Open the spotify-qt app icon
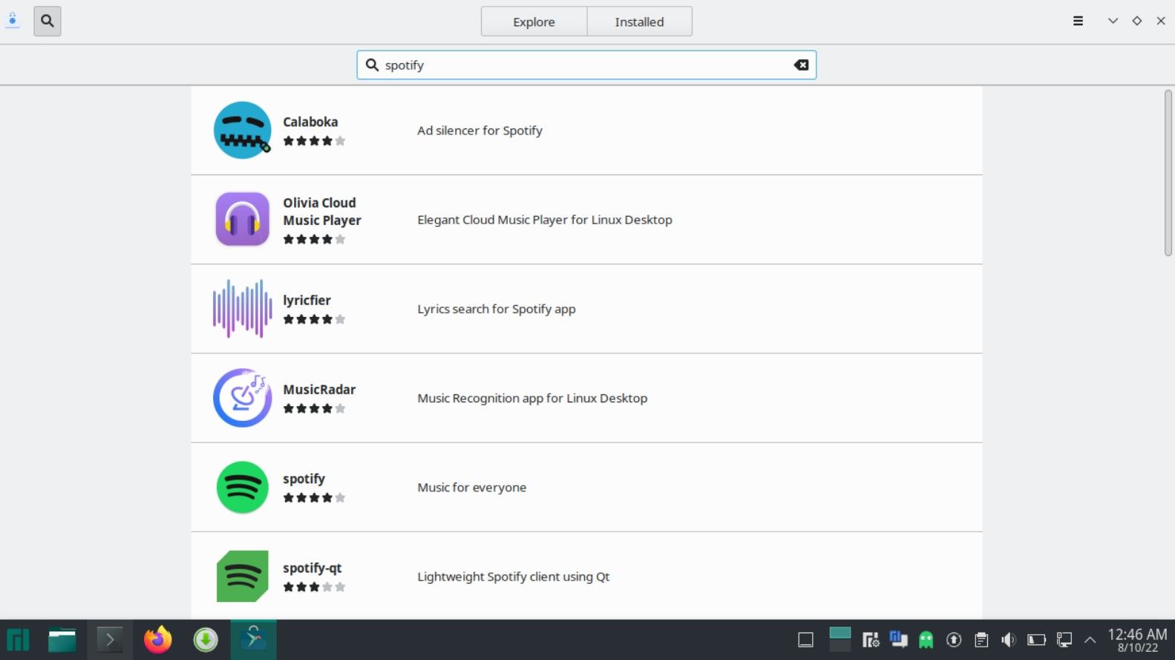 click(x=242, y=576)
